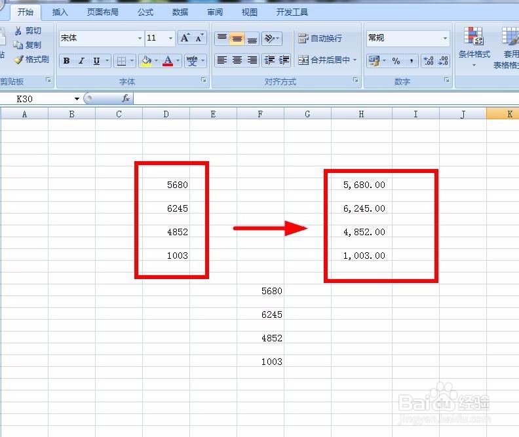Open font size dropdown 11
519x437 pixels.
click(x=170, y=38)
